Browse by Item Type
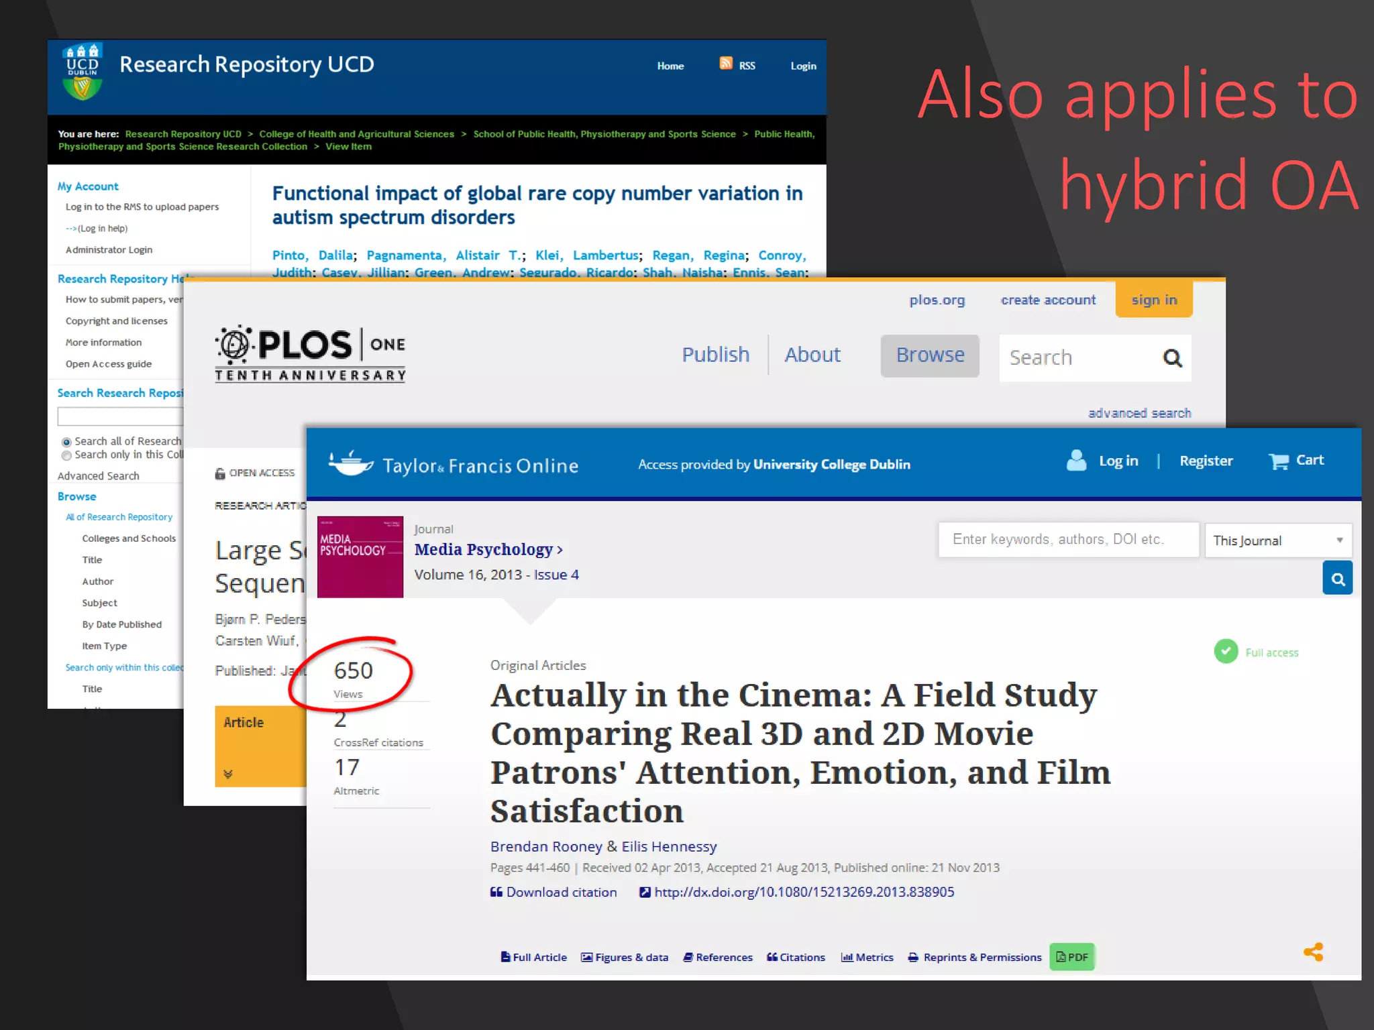This screenshot has height=1030, width=1374. click(104, 646)
